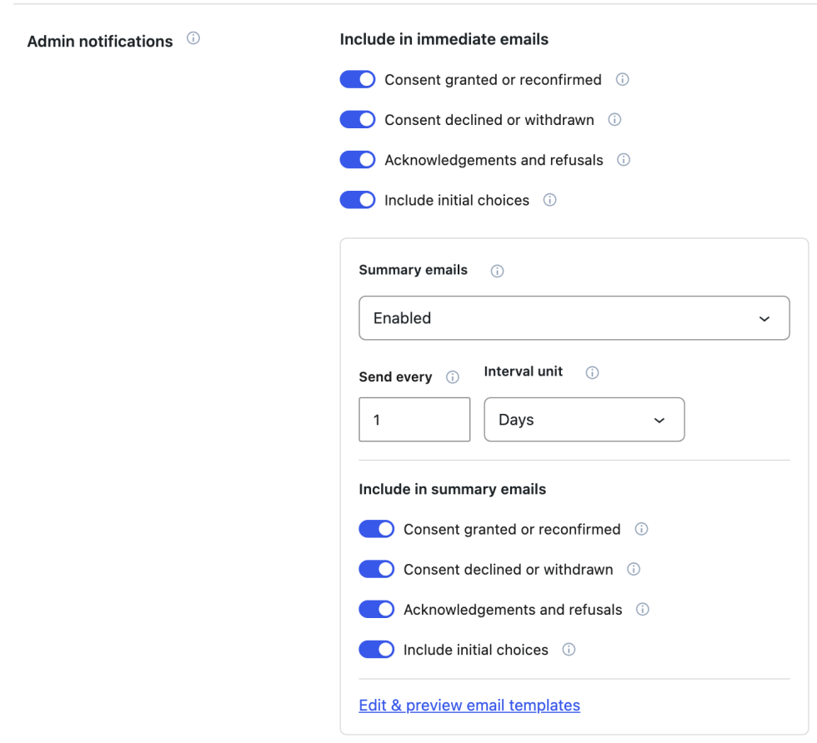The width and height of the screenshot is (817, 743).
Task: Click the info icon next to Summary emails
Action: click(497, 271)
